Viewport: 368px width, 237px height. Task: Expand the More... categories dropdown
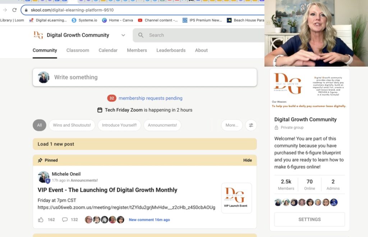click(x=232, y=125)
